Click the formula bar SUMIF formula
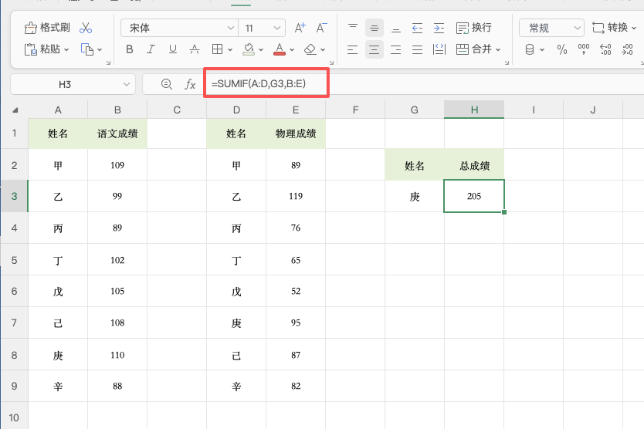The image size is (644, 429). pyautogui.click(x=259, y=84)
